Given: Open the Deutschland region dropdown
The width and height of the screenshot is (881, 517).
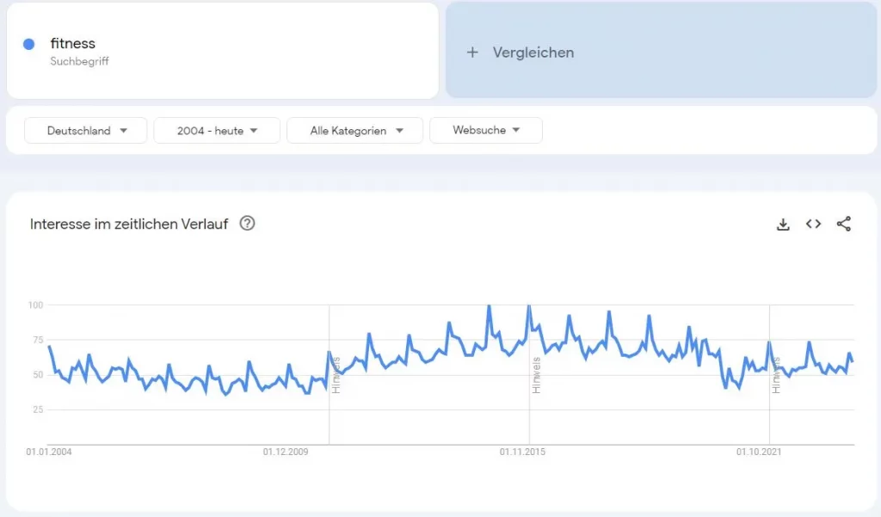Looking at the screenshot, I should tap(86, 131).
